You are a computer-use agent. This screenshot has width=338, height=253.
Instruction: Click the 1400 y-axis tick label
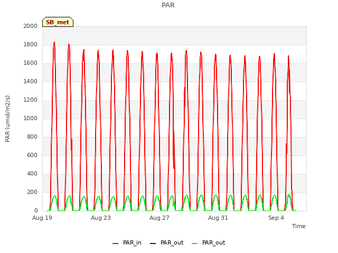pyautogui.click(x=31, y=81)
